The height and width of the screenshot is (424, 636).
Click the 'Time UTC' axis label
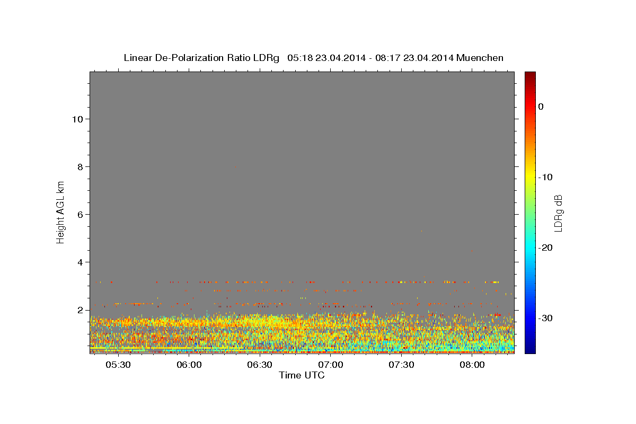[x=302, y=375]
